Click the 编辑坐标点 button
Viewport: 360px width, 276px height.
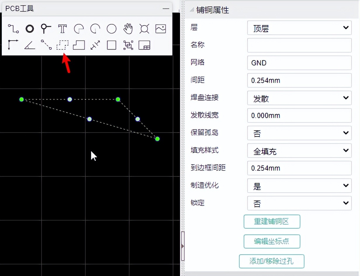(x=272, y=241)
